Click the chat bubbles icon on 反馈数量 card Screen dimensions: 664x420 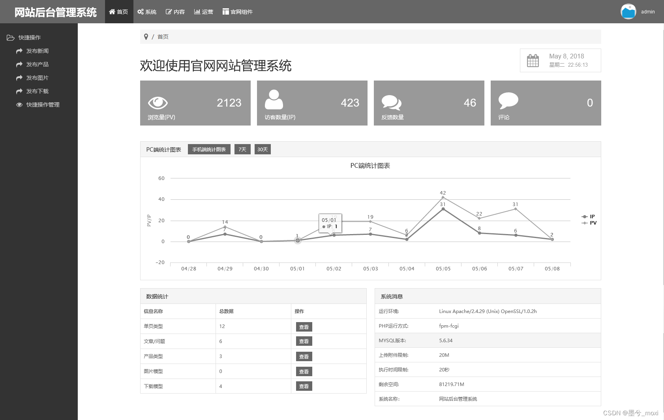[392, 103]
